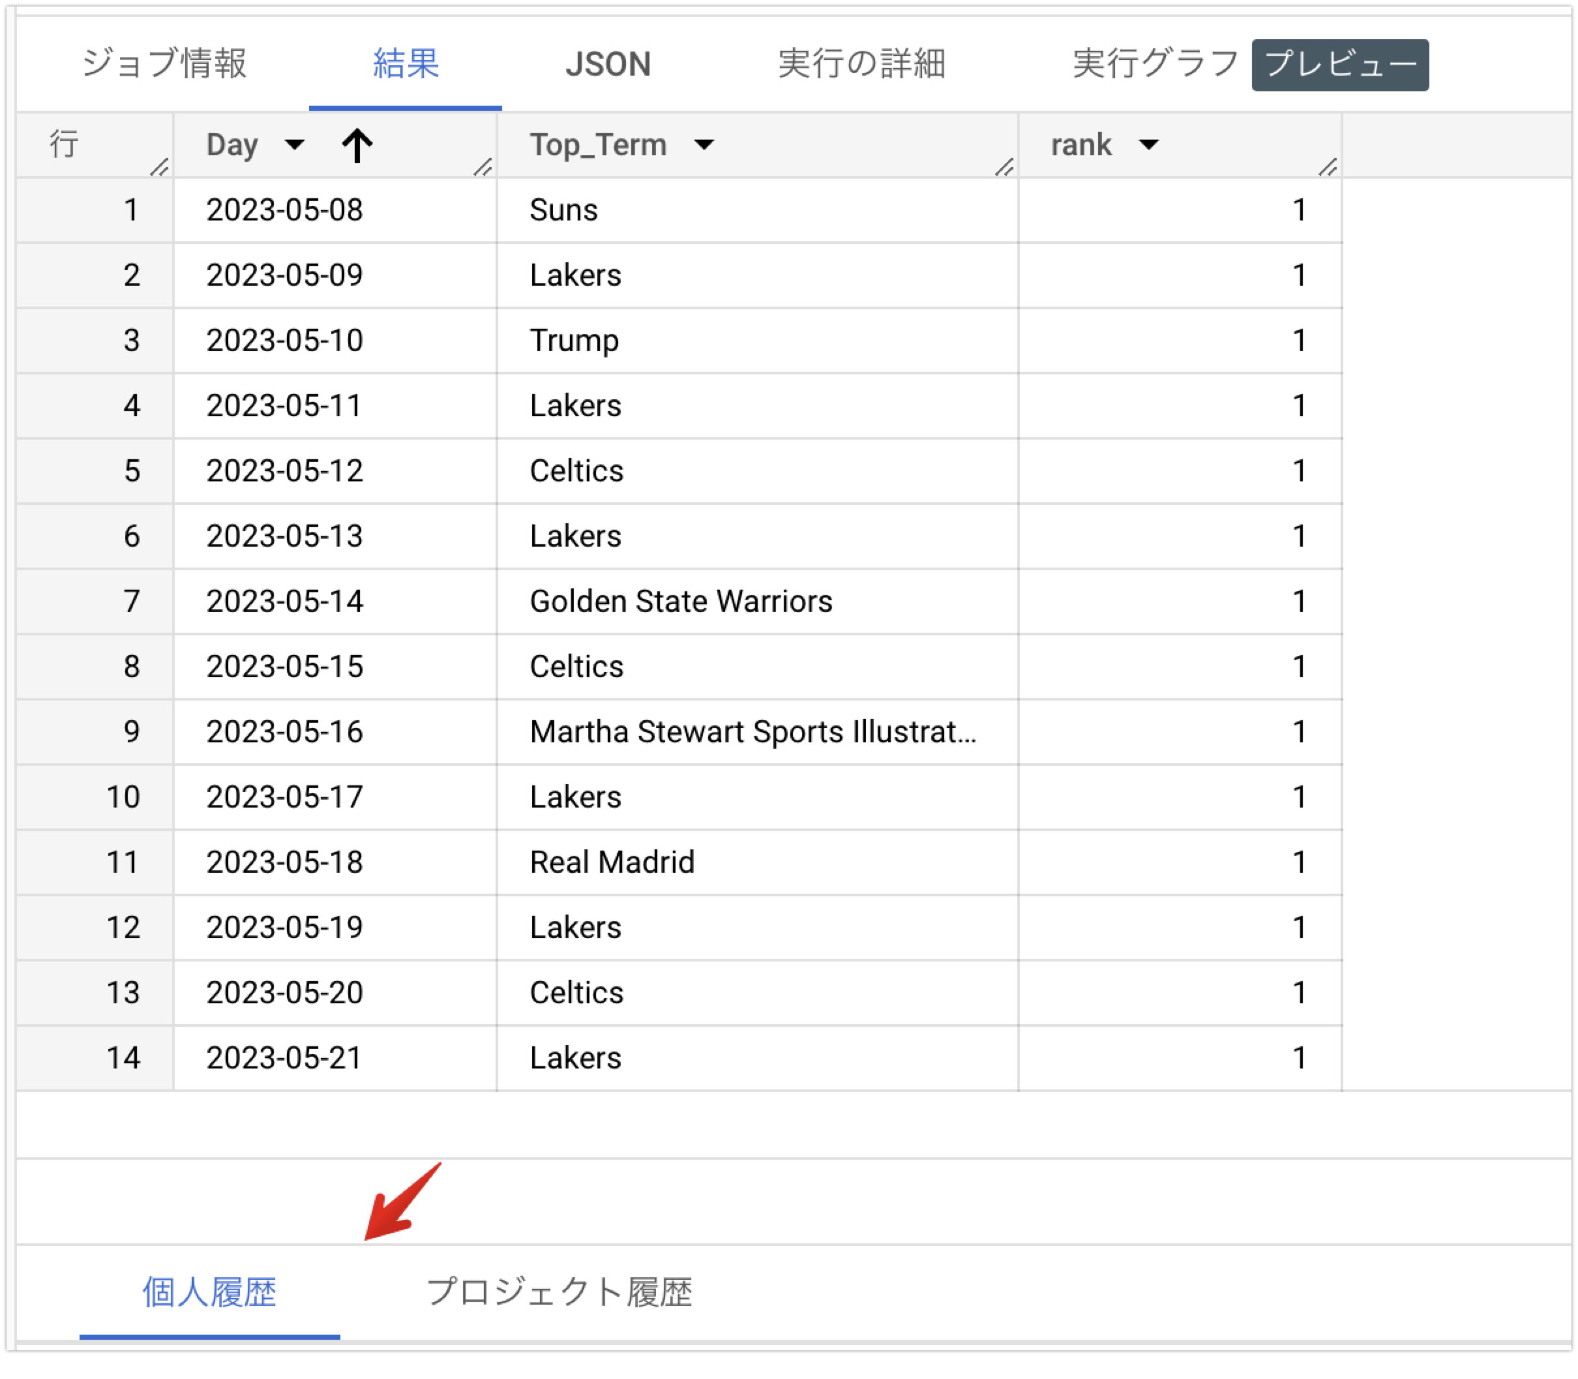The width and height of the screenshot is (1578, 1379).
Task: Switch to the プロジェクト履歴 tab
Action: pos(559,1292)
